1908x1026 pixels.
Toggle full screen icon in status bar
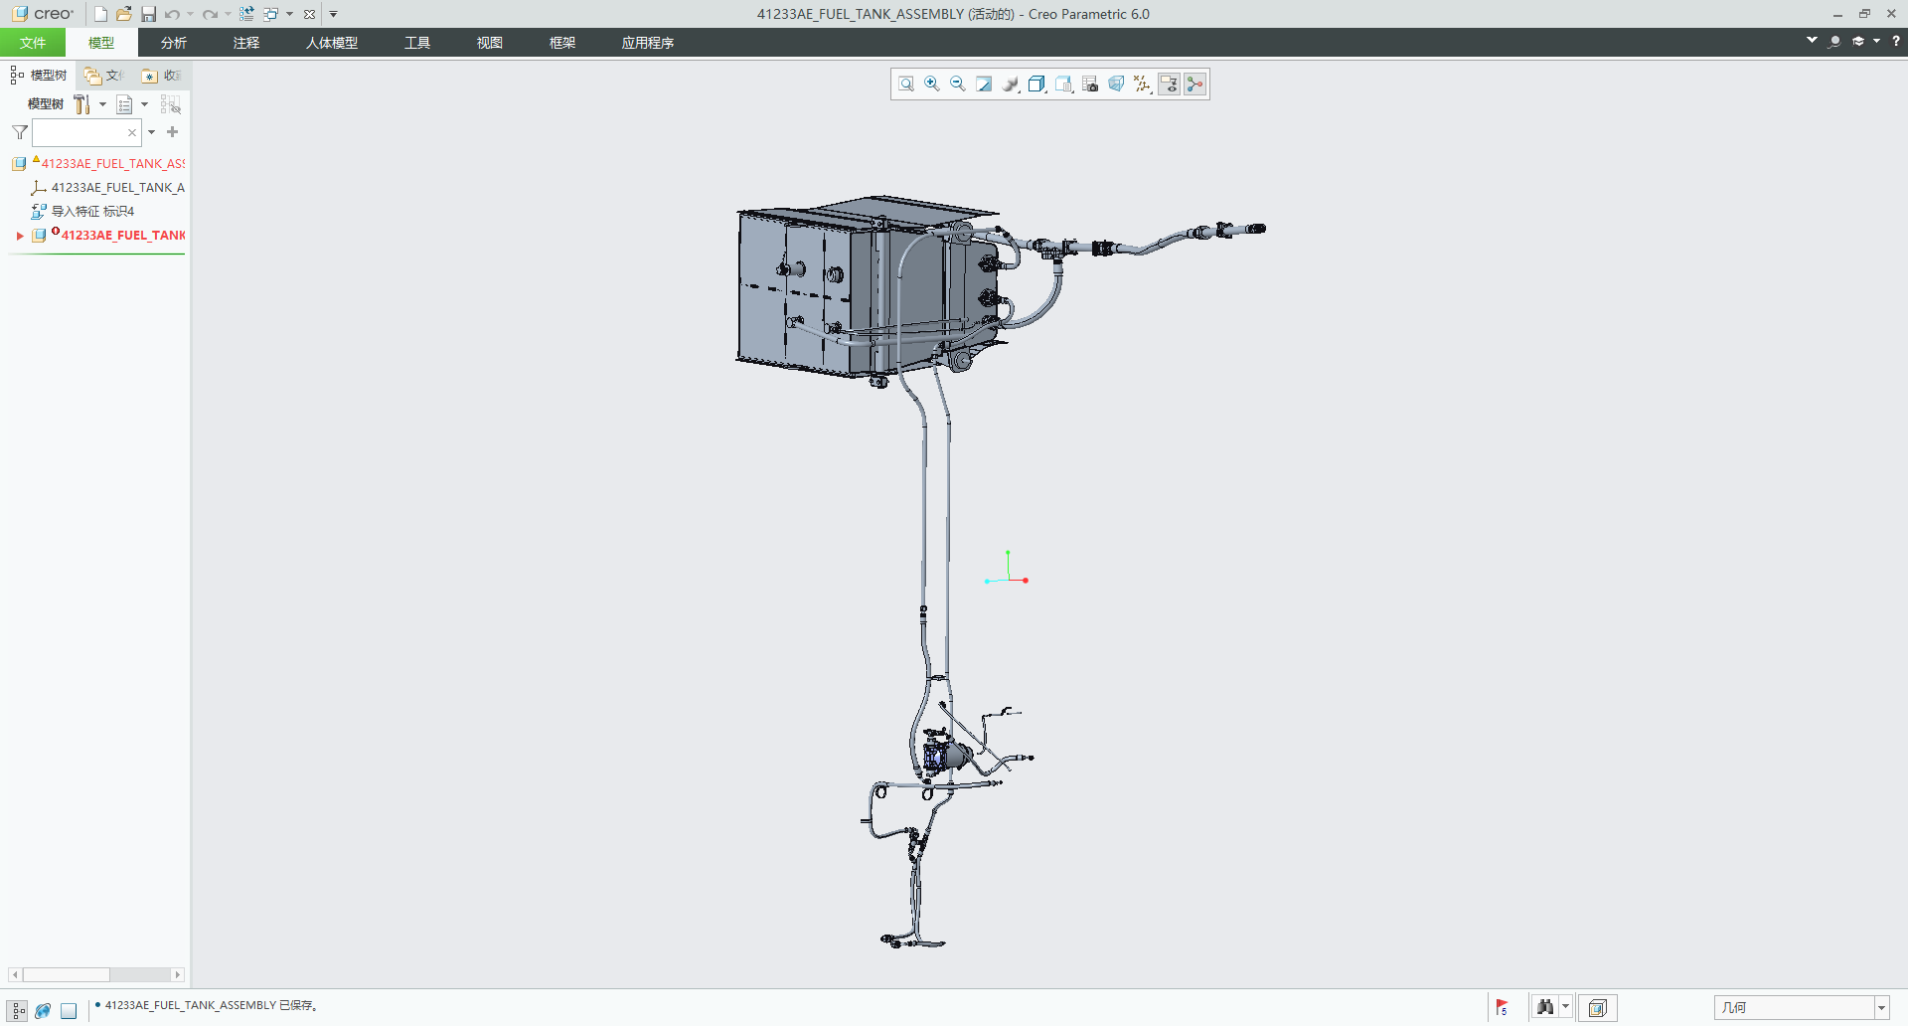pos(69,1010)
